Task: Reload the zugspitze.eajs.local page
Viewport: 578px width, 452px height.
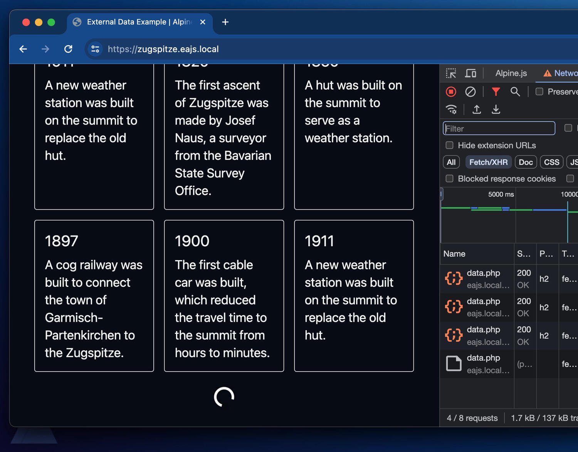Action: (68, 49)
